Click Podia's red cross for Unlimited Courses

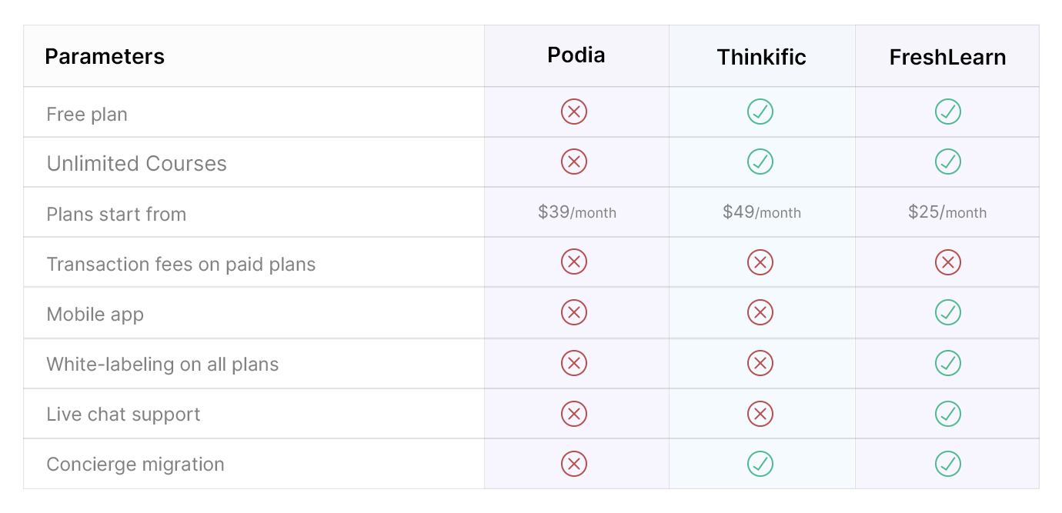point(574,162)
